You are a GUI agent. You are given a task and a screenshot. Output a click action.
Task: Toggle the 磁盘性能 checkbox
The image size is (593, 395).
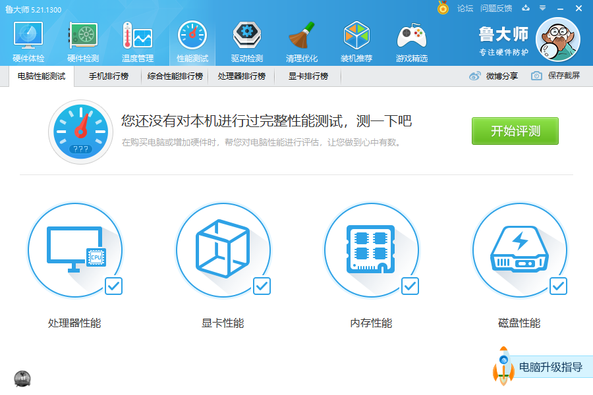click(x=558, y=286)
